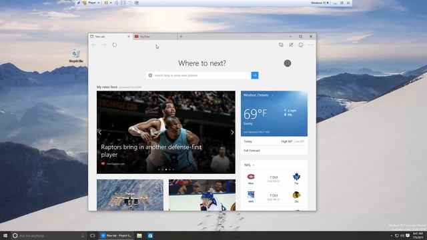Open the 7 Oct Montreal vs Toronto game
The image size is (427, 240).
click(274, 179)
